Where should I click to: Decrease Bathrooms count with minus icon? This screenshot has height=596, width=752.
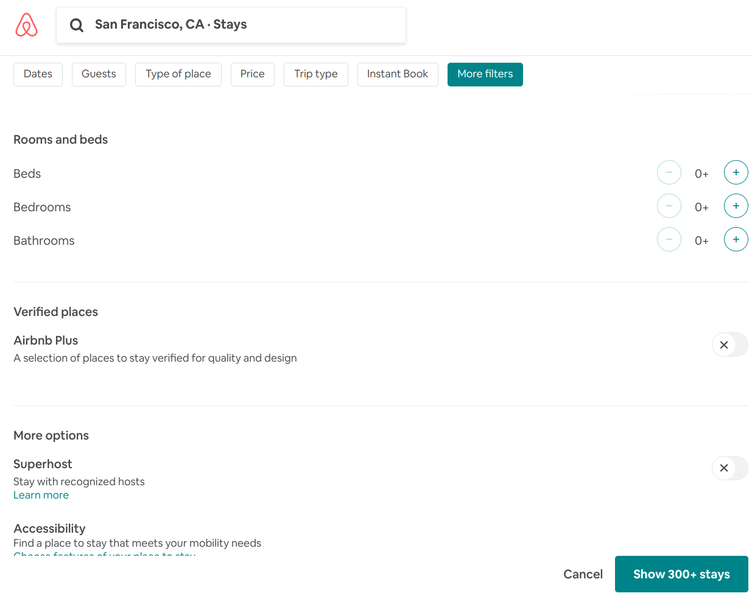click(669, 240)
